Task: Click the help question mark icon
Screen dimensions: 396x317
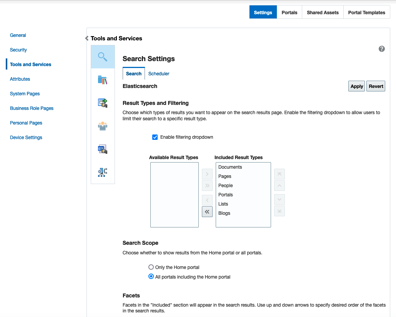Action: (382, 49)
